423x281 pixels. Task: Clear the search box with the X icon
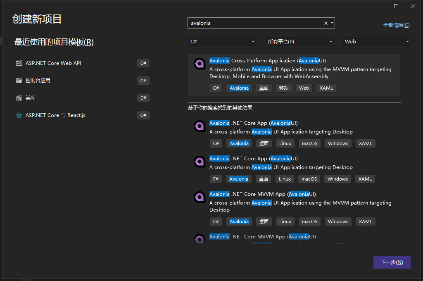(x=326, y=23)
